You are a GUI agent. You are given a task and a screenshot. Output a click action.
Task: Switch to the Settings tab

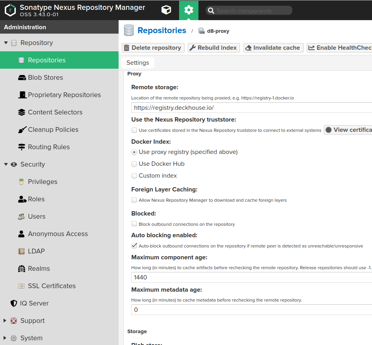point(137,62)
